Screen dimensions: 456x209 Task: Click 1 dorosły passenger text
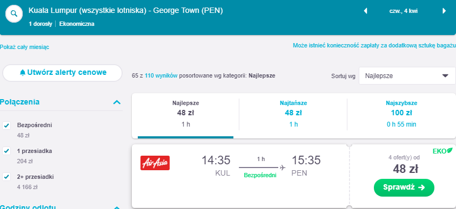coord(40,24)
